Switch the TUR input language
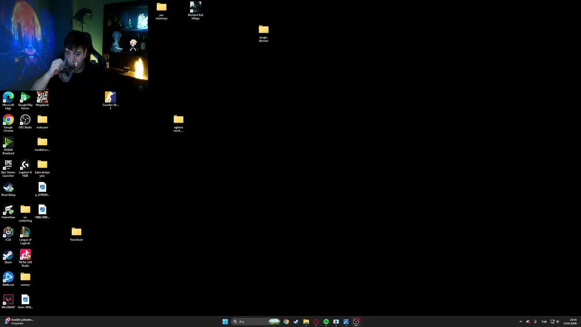Image resolution: width=581 pixels, height=327 pixels. [544, 322]
